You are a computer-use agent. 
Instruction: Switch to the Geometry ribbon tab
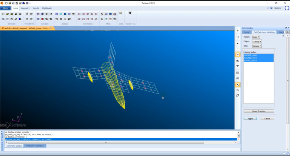(x=25, y=8)
